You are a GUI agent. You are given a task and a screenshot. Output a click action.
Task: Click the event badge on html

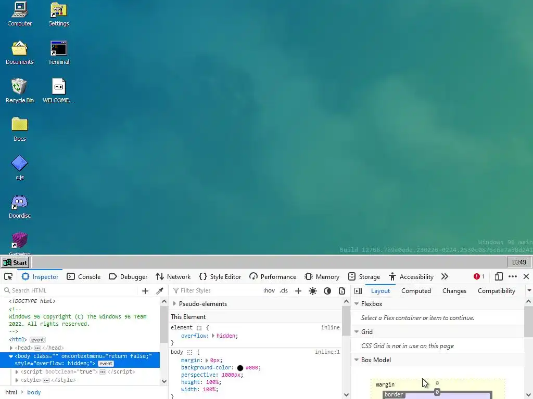[37, 340]
